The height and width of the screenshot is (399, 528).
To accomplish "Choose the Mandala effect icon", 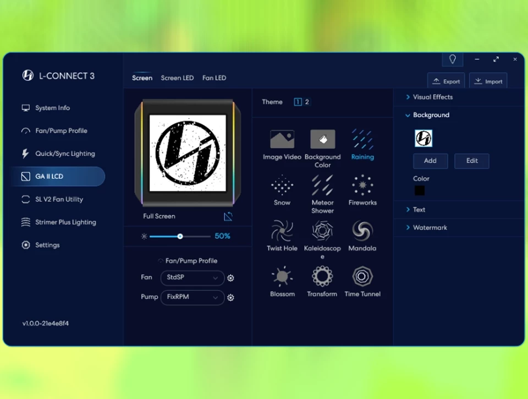I will point(362,231).
